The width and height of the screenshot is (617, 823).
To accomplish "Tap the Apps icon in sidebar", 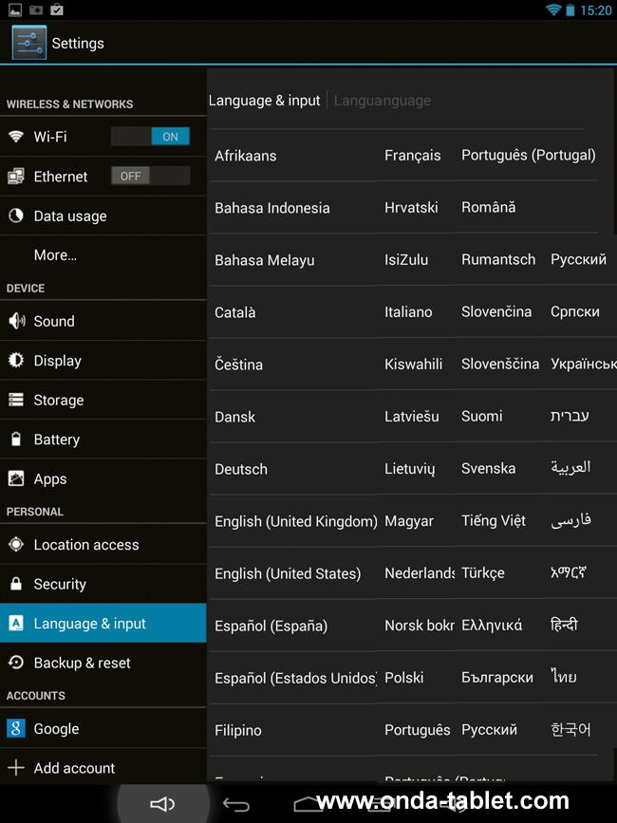I will (x=16, y=478).
